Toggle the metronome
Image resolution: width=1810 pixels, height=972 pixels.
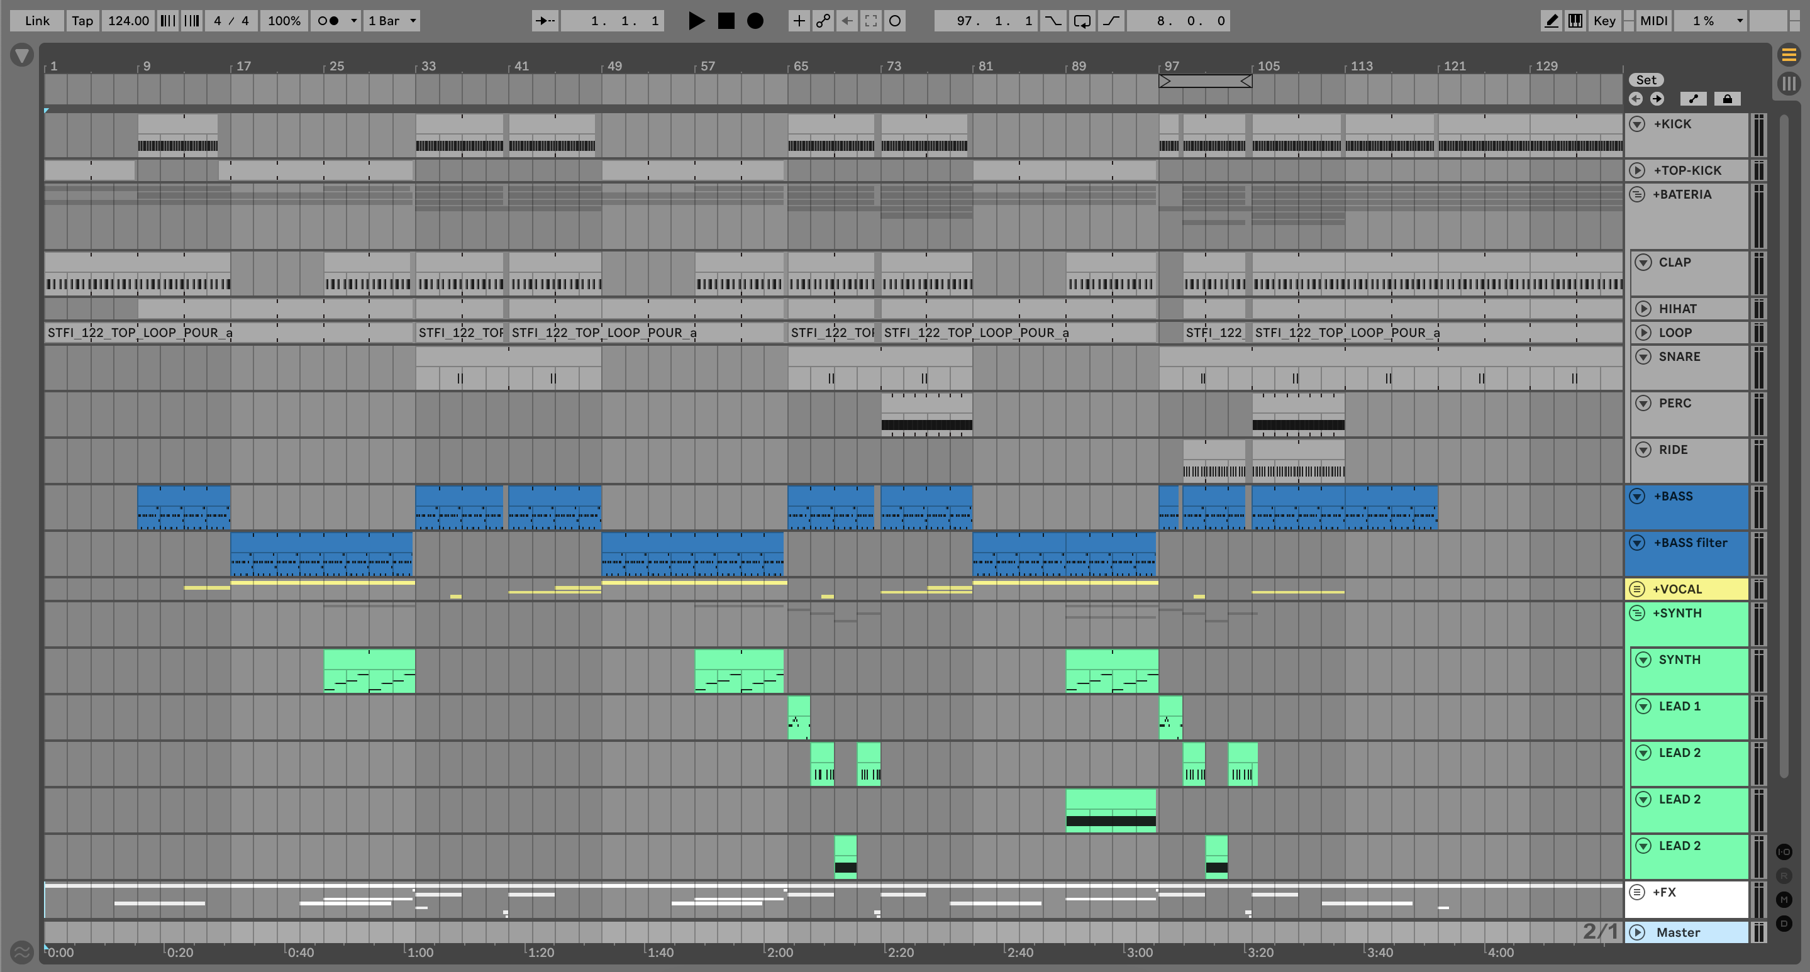pos(328,20)
